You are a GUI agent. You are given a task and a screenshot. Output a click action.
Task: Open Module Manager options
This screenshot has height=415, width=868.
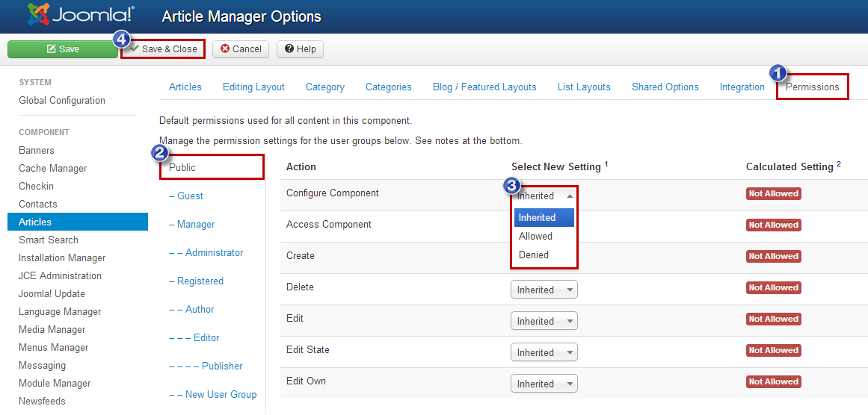click(x=55, y=383)
